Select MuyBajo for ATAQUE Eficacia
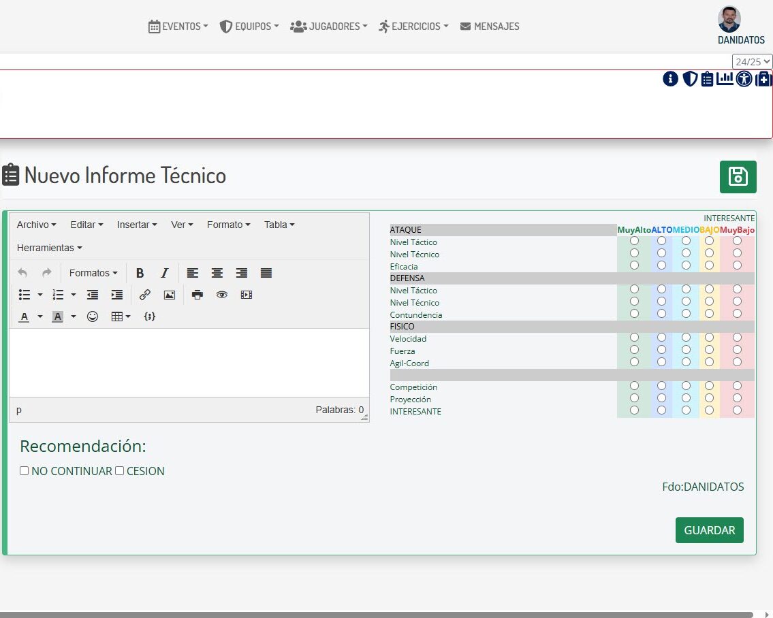 point(737,265)
